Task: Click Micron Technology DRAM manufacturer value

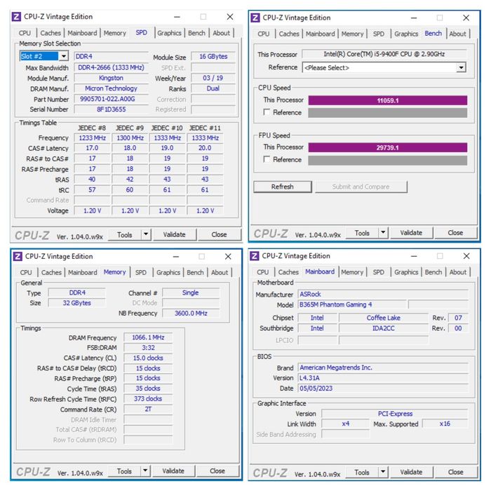Action: click(x=111, y=88)
